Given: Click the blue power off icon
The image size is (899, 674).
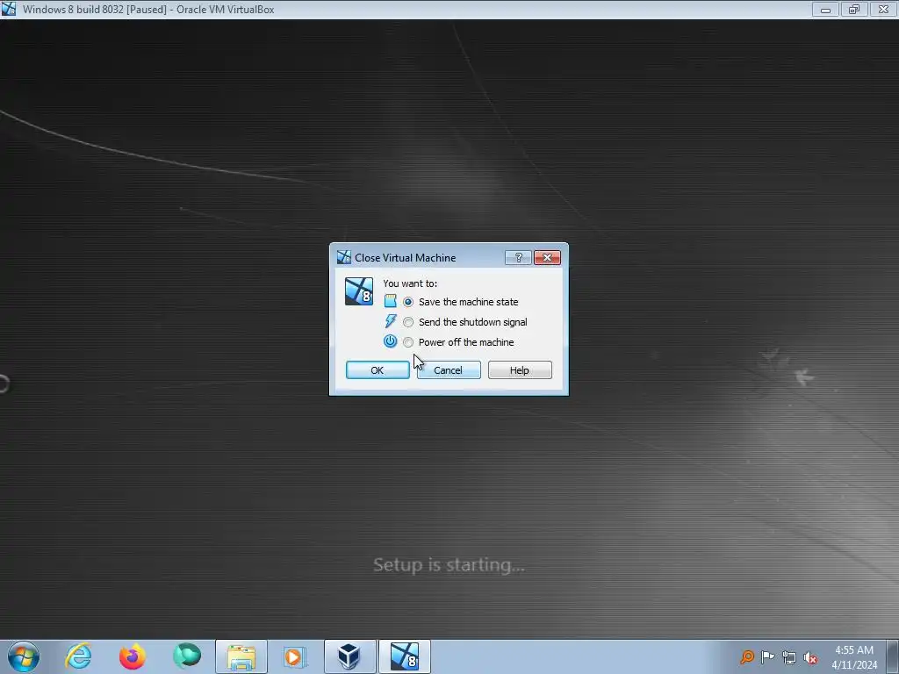Looking at the screenshot, I should (390, 341).
